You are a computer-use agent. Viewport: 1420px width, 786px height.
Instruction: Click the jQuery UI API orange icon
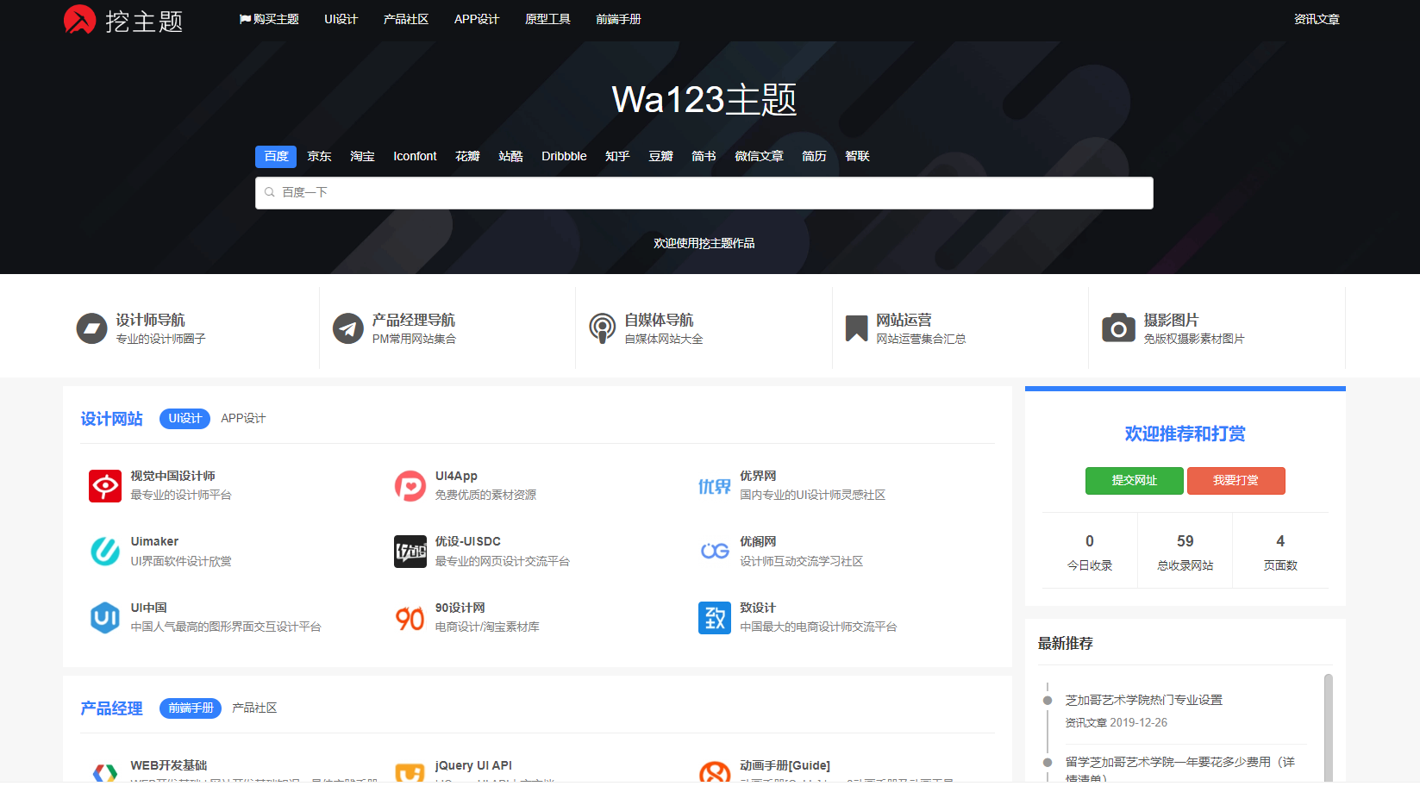(x=410, y=773)
